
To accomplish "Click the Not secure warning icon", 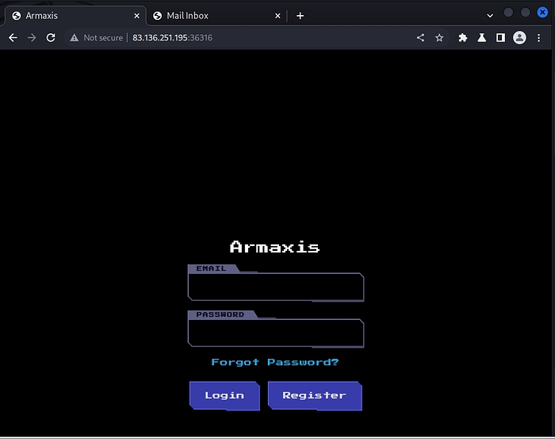I will (x=75, y=37).
